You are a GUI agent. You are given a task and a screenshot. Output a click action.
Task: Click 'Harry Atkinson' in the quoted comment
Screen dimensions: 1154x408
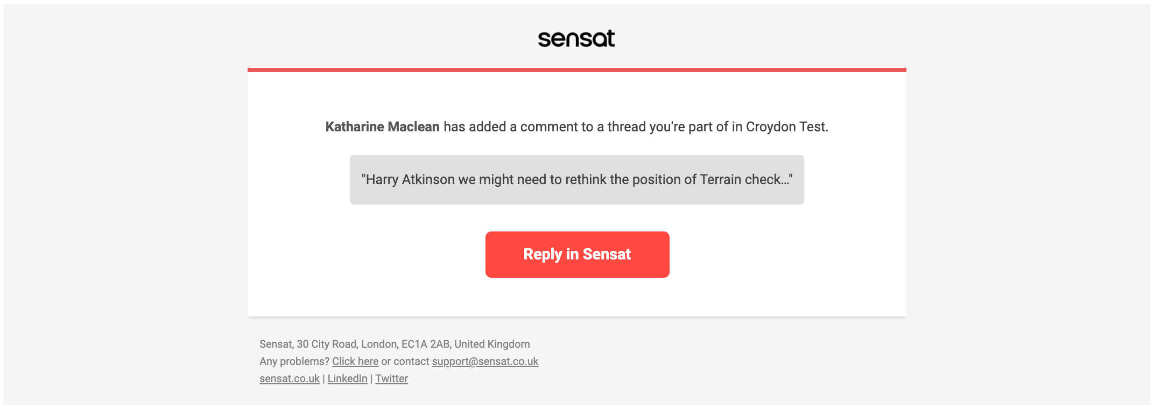pyautogui.click(x=410, y=179)
